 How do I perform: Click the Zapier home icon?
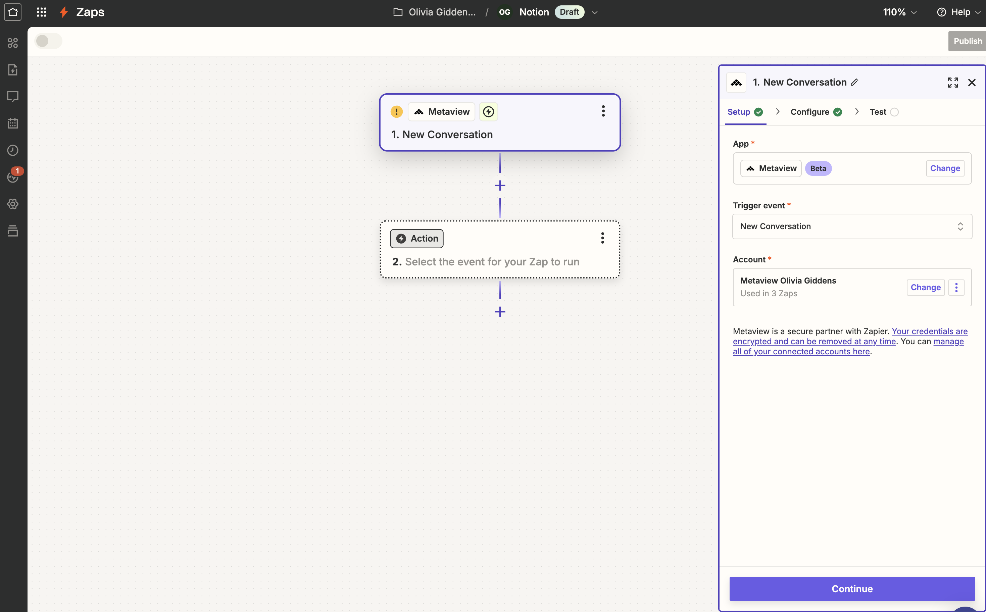click(12, 12)
